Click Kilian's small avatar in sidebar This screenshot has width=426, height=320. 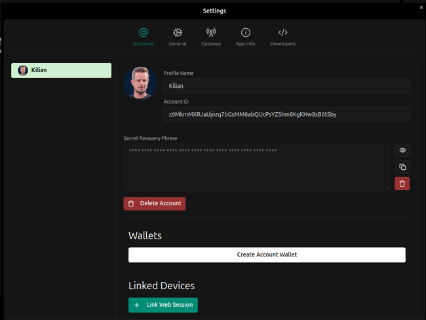tap(23, 70)
